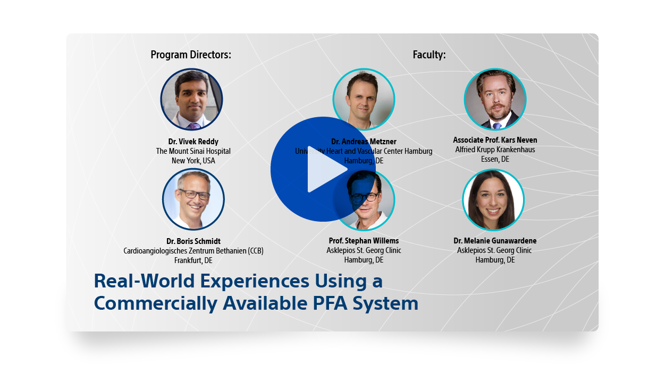The image size is (666, 367).
Task: Click the 'Program Directors:' heading
Action: (x=191, y=55)
